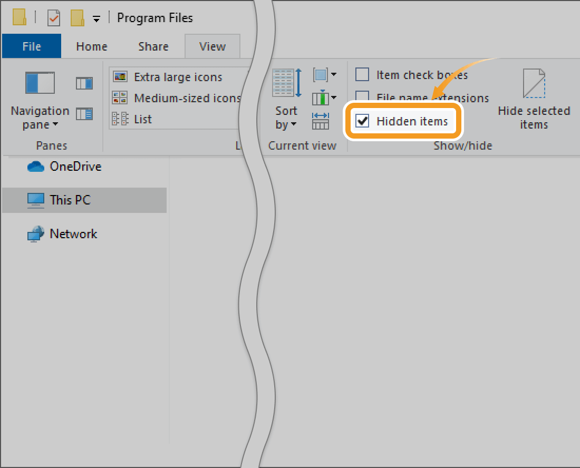Click Size all columns to fit icon

coord(320,121)
